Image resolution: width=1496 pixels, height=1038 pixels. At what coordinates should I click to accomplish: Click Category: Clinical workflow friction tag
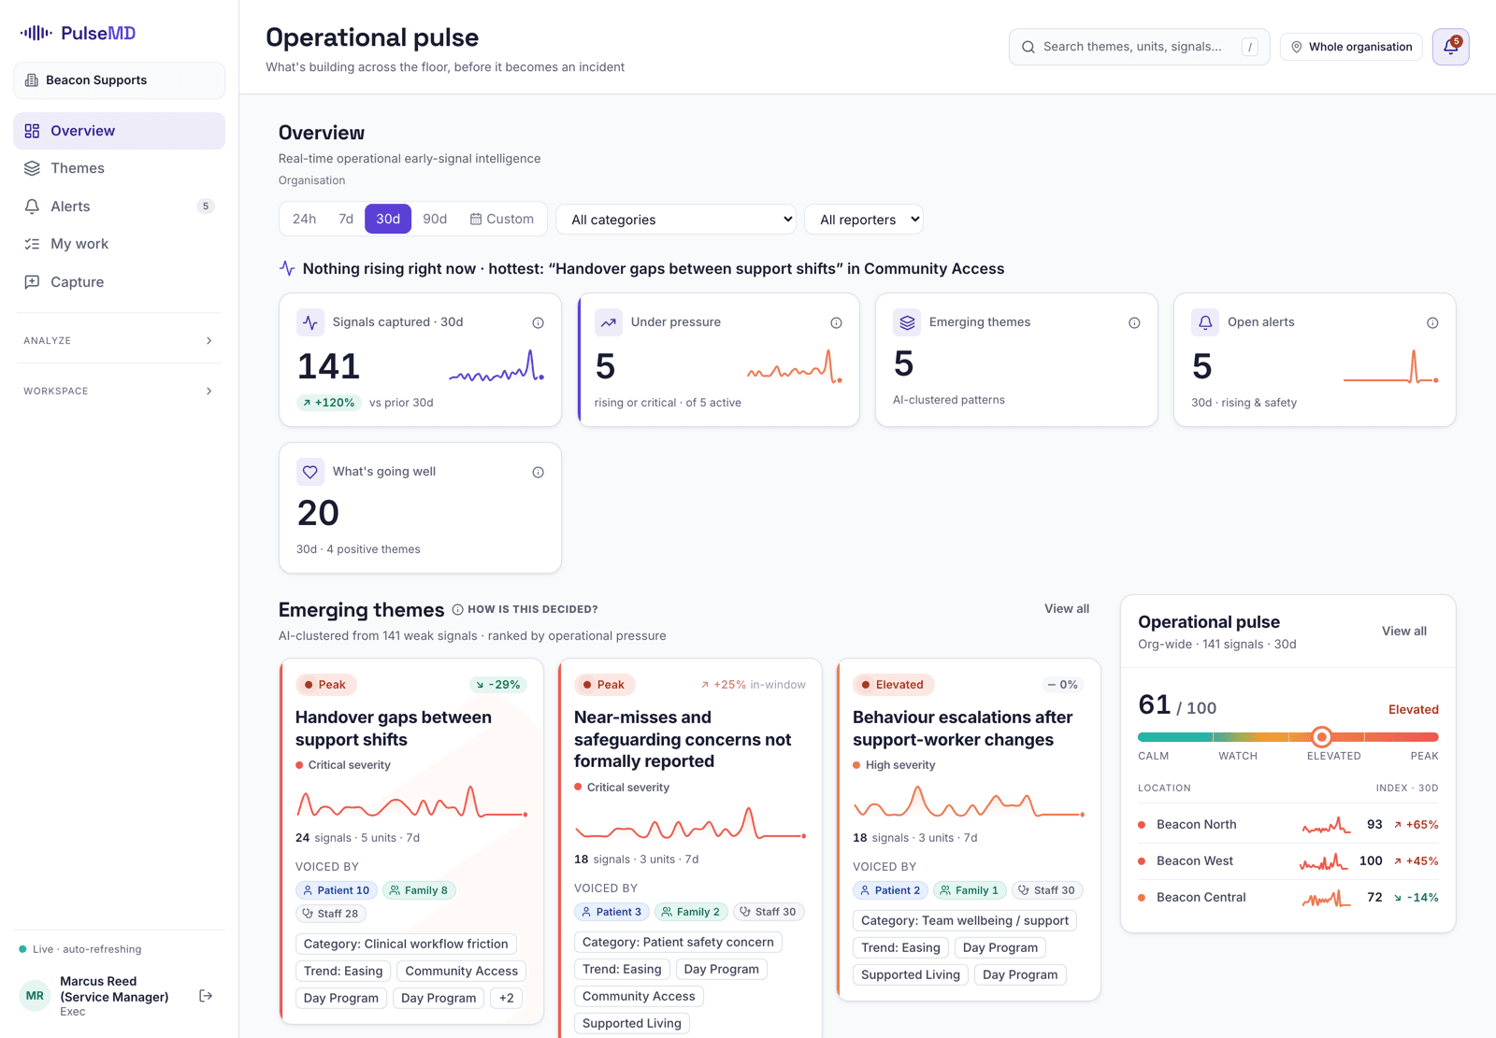(406, 945)
